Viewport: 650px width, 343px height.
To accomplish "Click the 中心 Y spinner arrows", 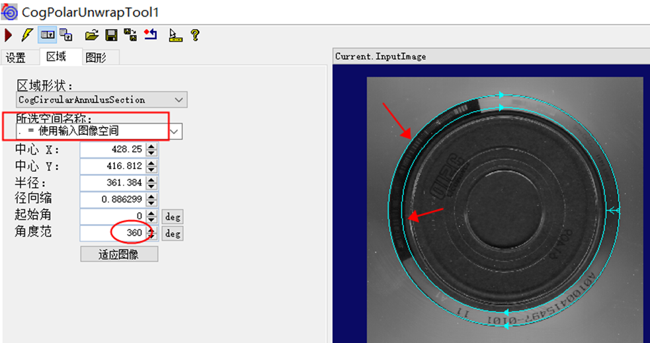I will pos(151,166).
